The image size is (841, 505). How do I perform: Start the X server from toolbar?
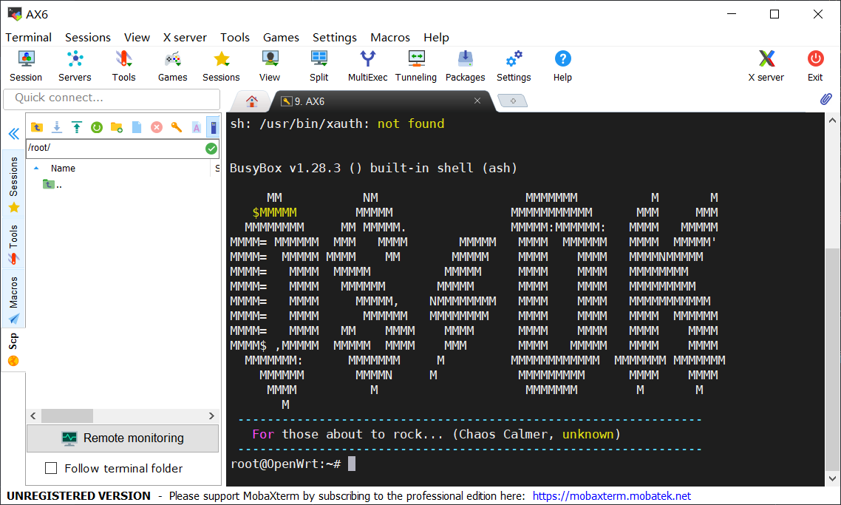(x=766, y=65)
